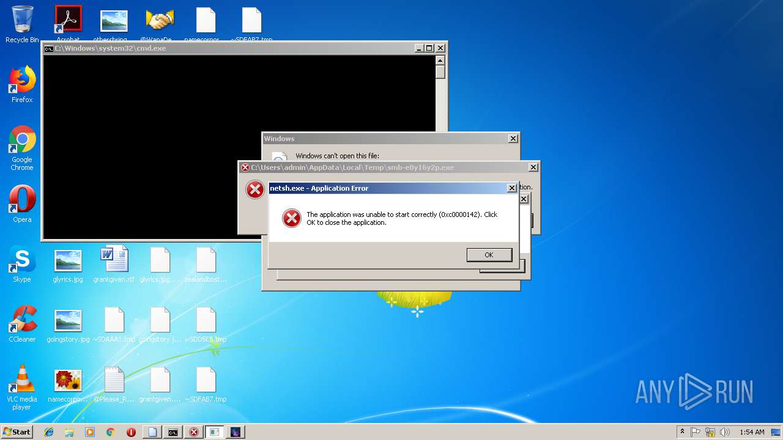Click OK in the netsh.exe error dialog
The image size is (783, 440).
click(x=489, y=255)
